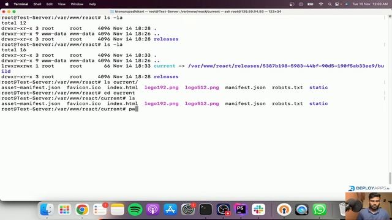Click the 'total 12' line
392x220 pixels.
click(13, 23)
